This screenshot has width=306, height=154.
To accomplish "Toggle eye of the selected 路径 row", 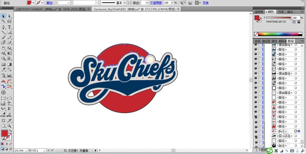I will point(256,131).
